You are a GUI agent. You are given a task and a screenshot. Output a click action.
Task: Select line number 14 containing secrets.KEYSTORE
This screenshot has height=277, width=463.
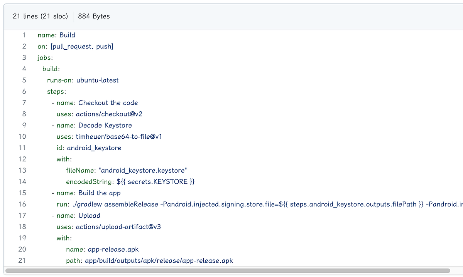pos(22,181)
